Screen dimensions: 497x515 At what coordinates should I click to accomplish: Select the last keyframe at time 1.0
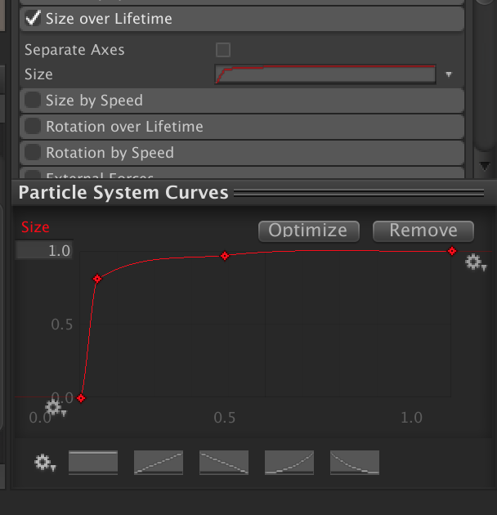pyautogui.click(x=452, y=251)
